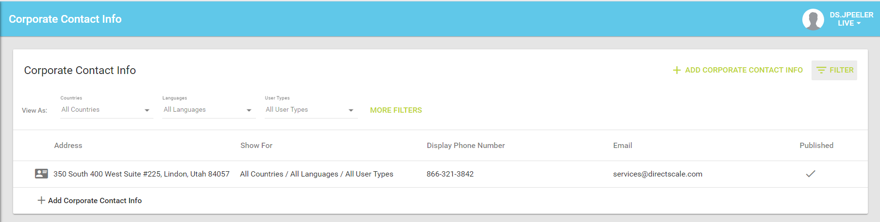Click the Address column header
The width and height of the screenshot is (880, 222).
(x=68, y=146)
